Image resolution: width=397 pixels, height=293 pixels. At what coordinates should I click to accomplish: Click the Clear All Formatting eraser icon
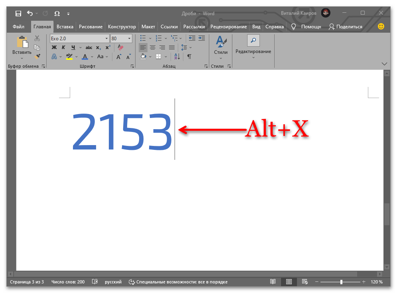coord(121,47)
